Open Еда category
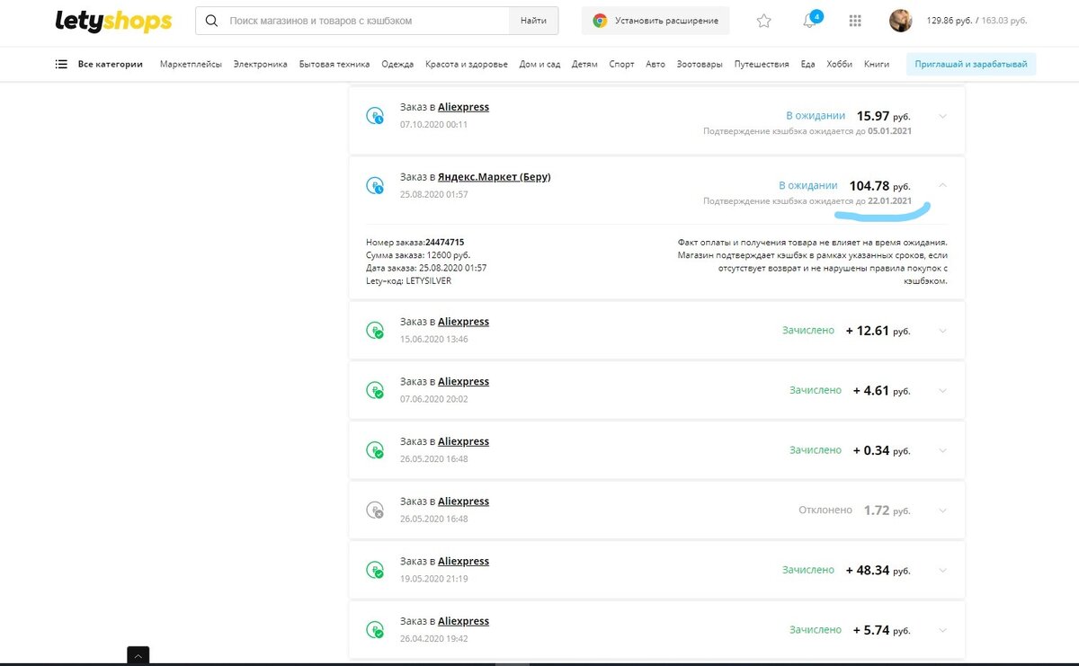This screenshot has width=1079, height=666. point(808,65)
